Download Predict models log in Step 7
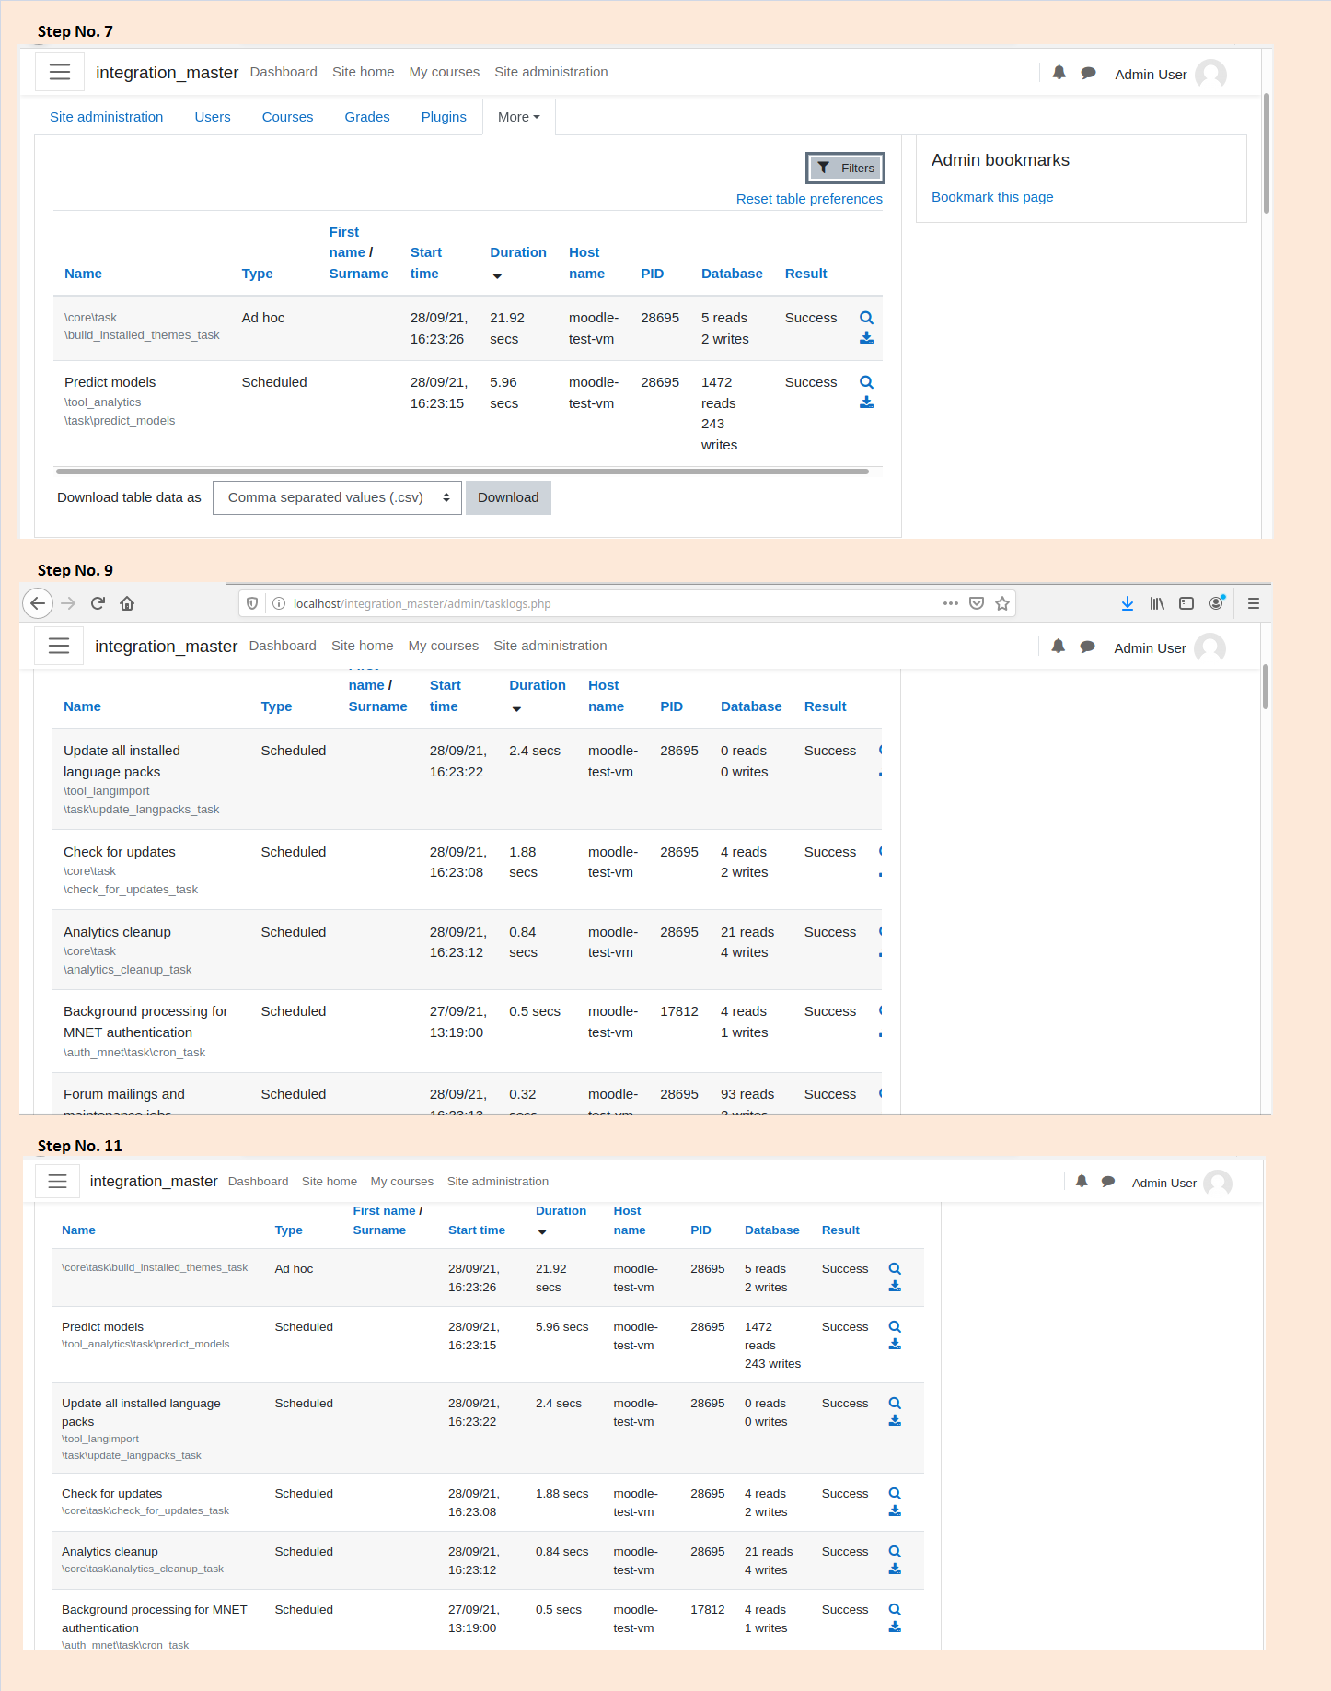Screen dimensions: 1331x1691 pos(866,402)
